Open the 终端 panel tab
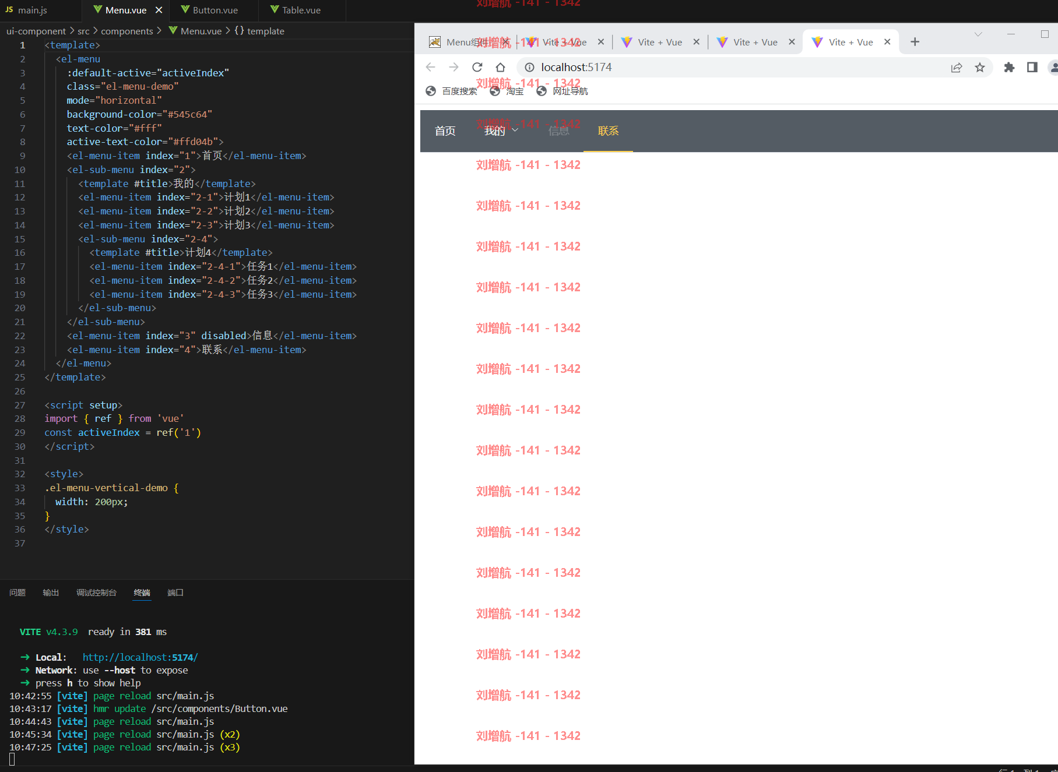Image resolution: width=1058 pixels, height=772 pixels. tap(142, 593)
